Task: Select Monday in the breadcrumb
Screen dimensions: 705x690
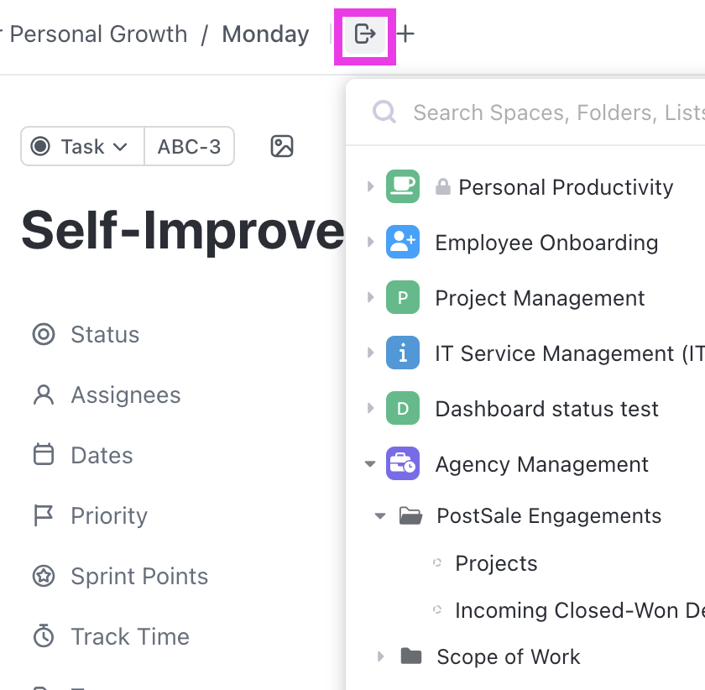Action: coord(265,34)
